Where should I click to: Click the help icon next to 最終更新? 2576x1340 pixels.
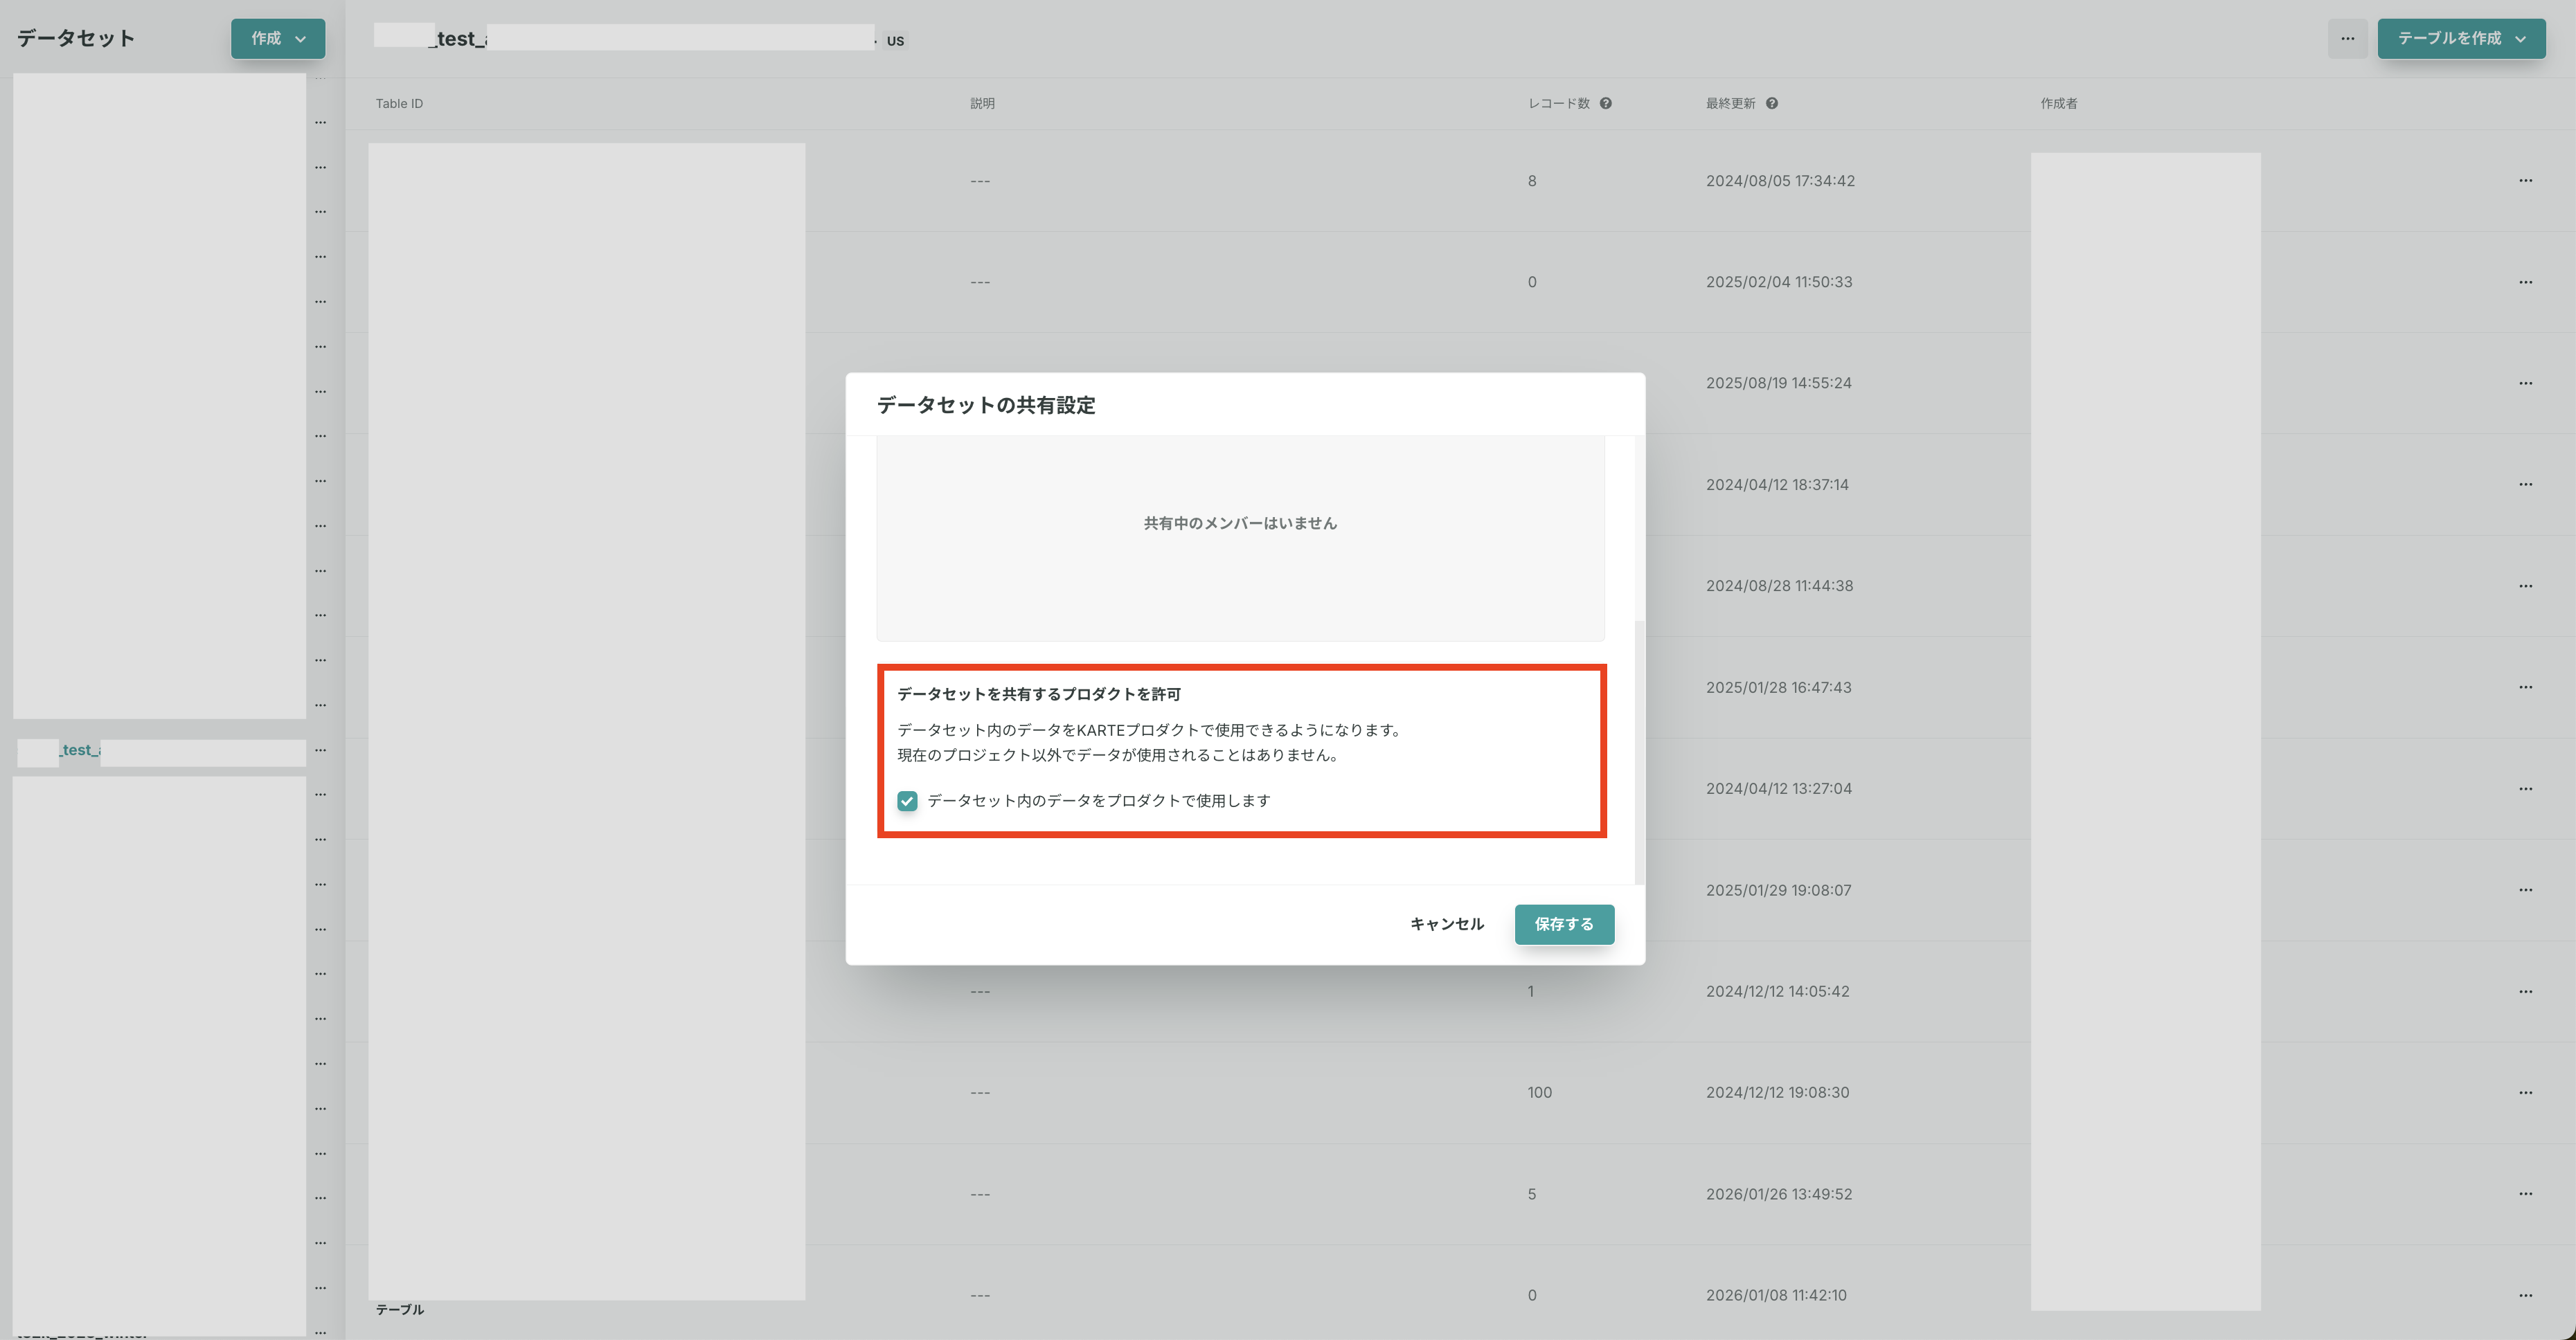click(1771, 103)
